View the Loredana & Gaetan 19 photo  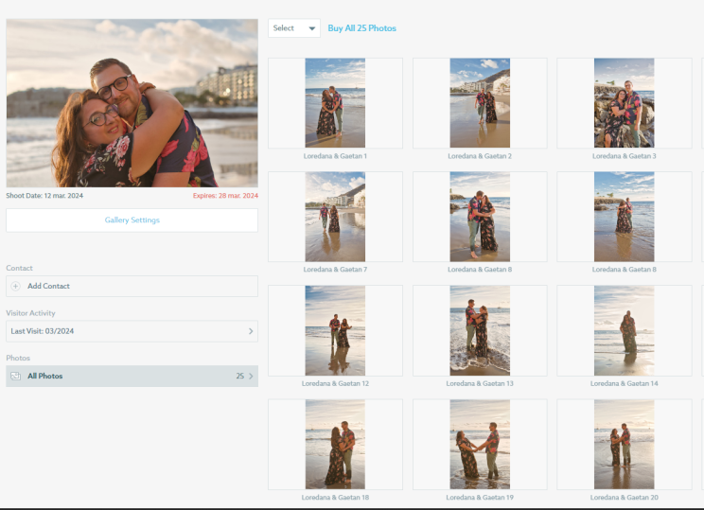(480, 444)
